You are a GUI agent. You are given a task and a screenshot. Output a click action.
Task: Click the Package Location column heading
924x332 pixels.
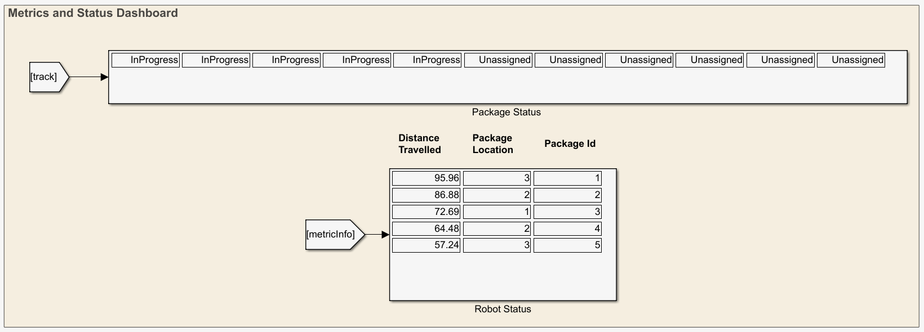tap(492, 144)
